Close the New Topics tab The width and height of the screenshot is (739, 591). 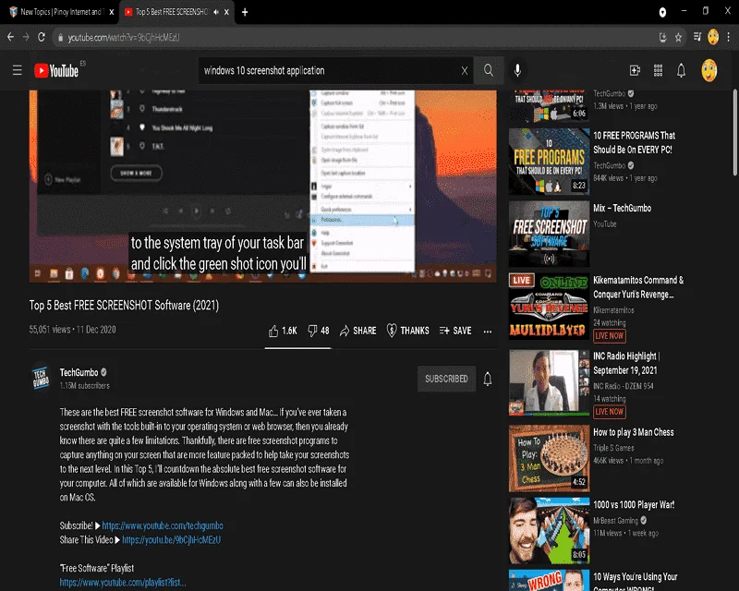[111, 12]
